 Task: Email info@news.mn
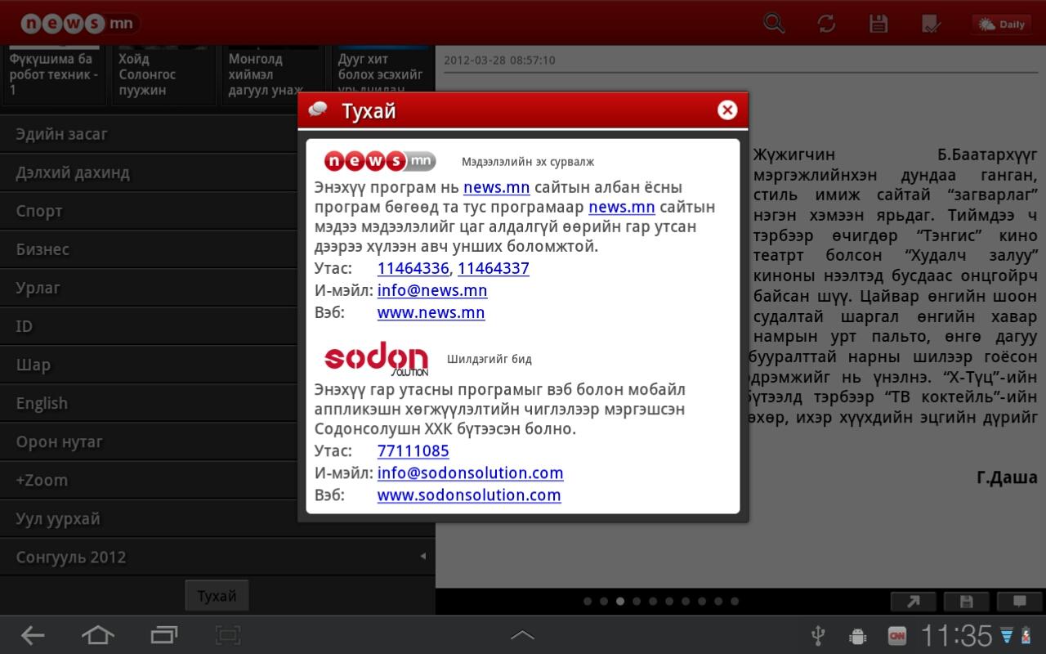click(432, 290)
